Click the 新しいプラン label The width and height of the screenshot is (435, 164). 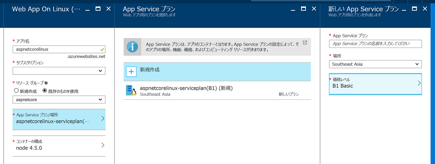click(288, 94)
